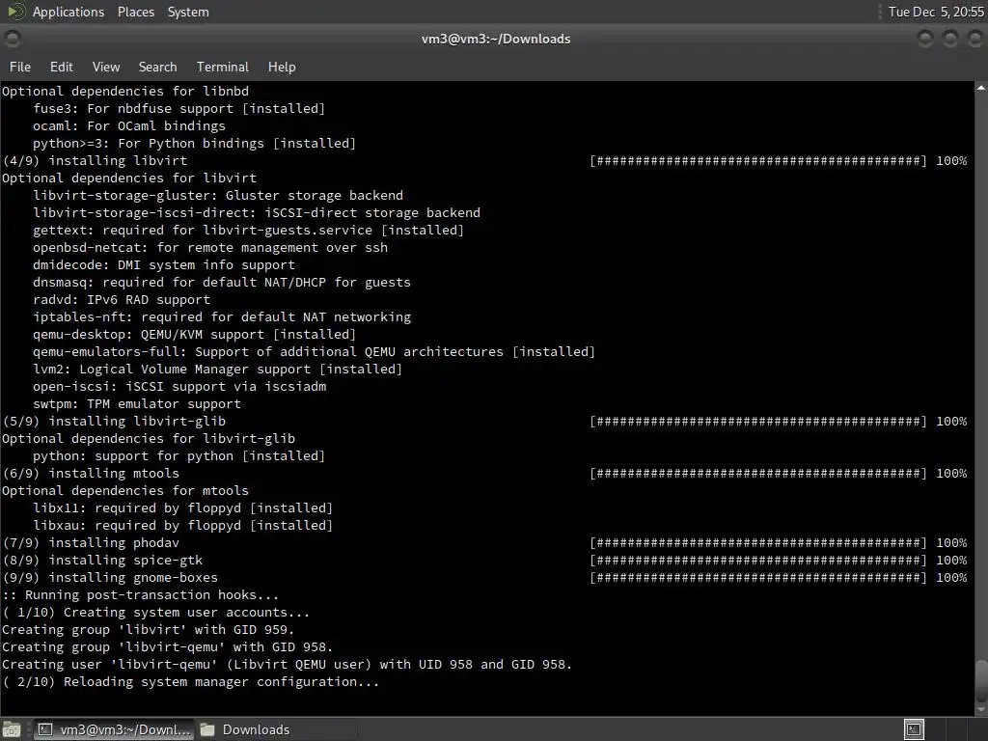
Task: Click 'lvm2: Logical Volume Manager support' line
Action: [217, 370]
